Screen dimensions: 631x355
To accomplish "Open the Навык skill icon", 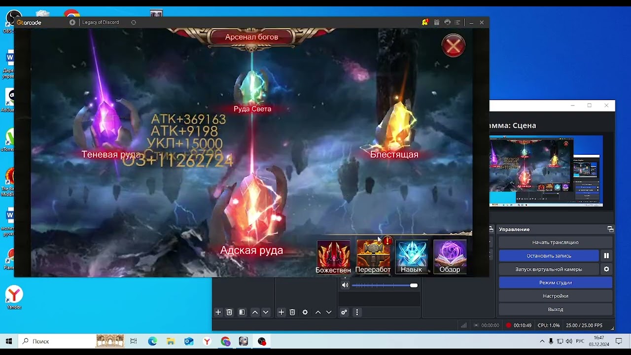I will click(x=412, y=257).
